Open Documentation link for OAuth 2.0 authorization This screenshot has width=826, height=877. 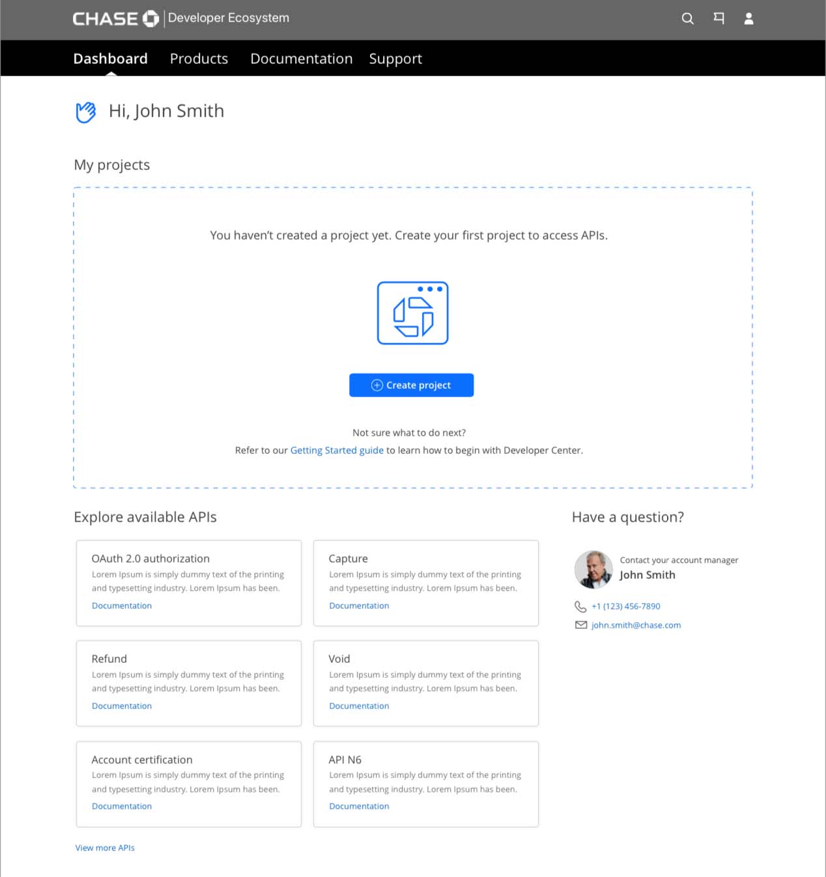(122, 606)
